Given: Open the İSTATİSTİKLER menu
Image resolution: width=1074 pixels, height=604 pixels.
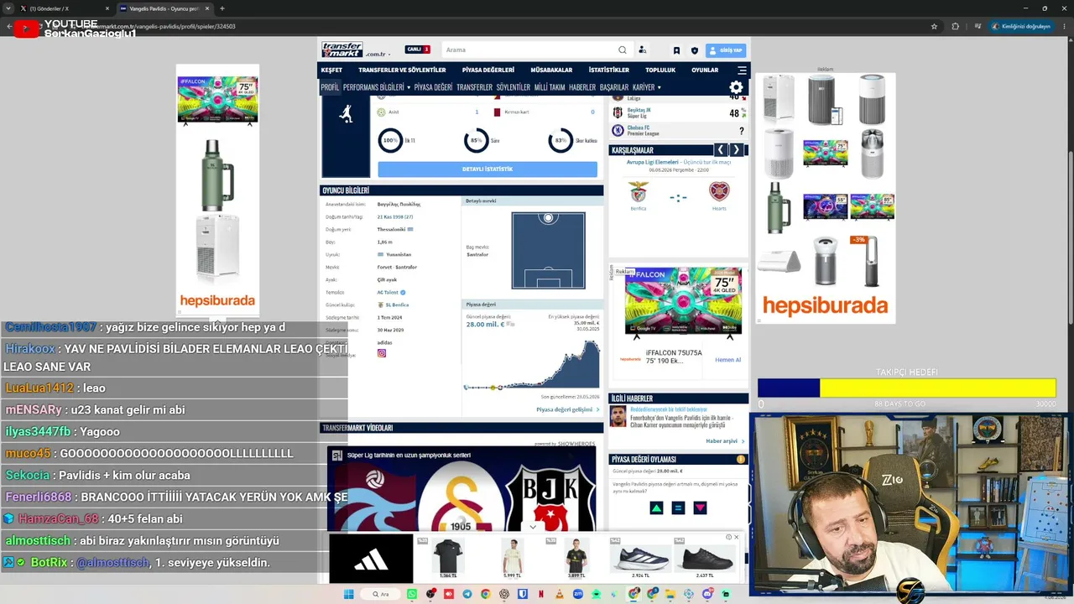Looking at the screenshot, I should [609, 70].
